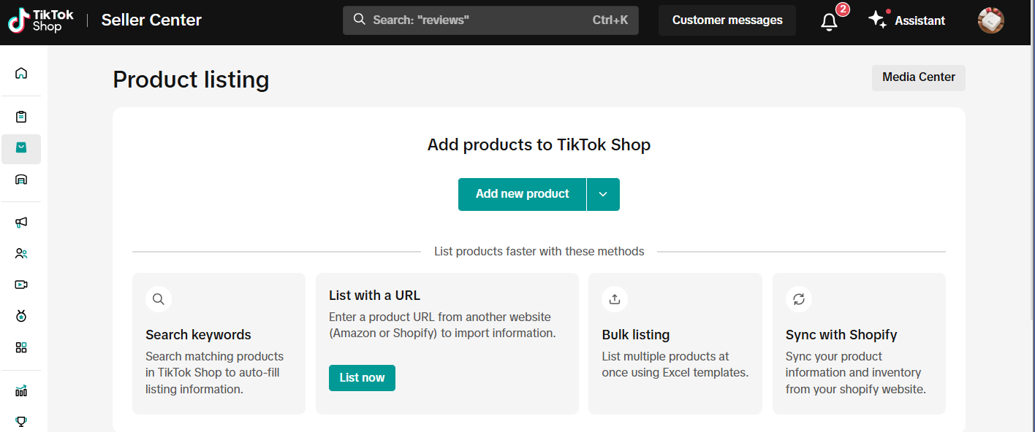Open the warehouse icon in sidebar
Viewport: 1035px width, 432px height.
click(x=21, y=180)
